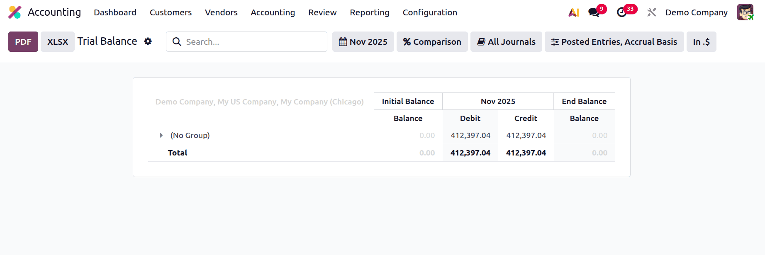Click the Initial Balance column header
The height and width of the screenshot is (255, 765).
(x=408, y=101)
